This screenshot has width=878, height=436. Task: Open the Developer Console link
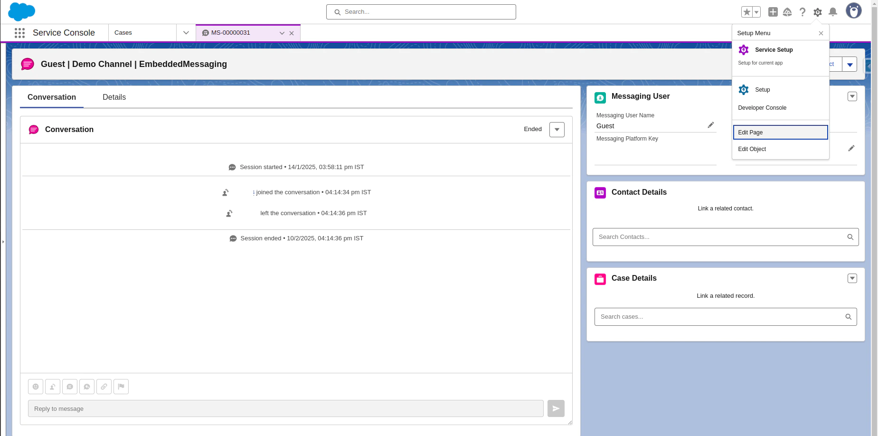(762, 108)
